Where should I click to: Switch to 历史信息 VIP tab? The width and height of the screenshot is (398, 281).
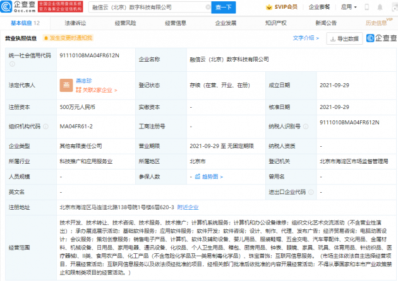pyautogui.click(x=378, y=22)
